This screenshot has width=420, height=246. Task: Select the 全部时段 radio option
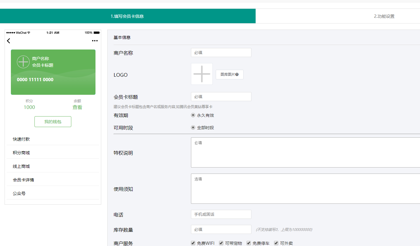pos(193,127)
